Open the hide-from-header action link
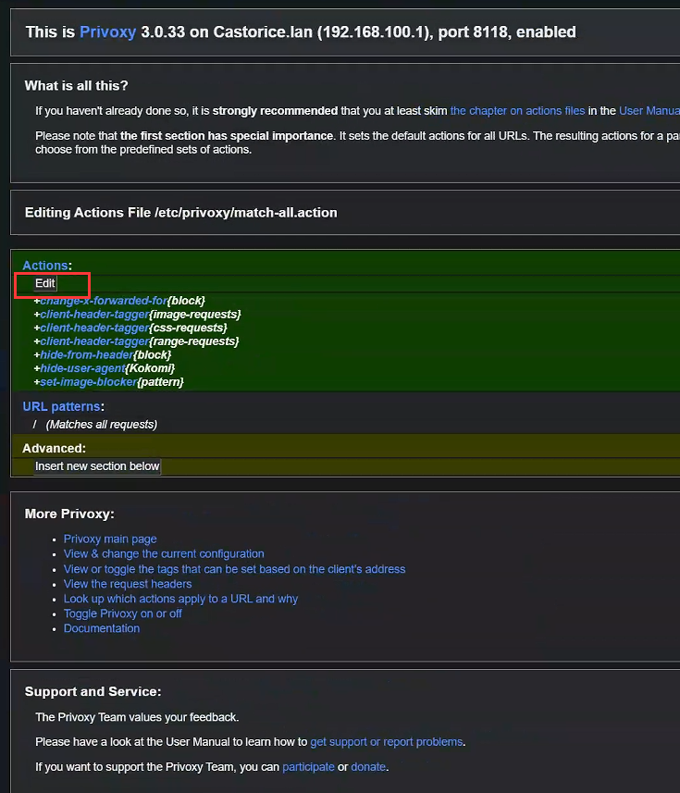The height and width of the screenshot is (793, 680). 86,355
